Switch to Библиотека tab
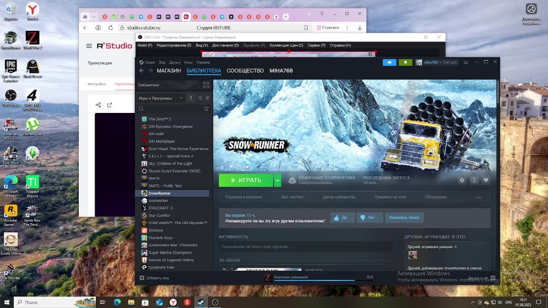Image resolution: width=548 pixels, height=308 pixels. click(x=204, y=71)
